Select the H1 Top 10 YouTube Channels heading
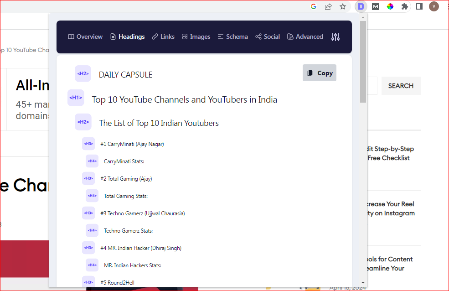449x291 pixels. (x=184, y=99)
